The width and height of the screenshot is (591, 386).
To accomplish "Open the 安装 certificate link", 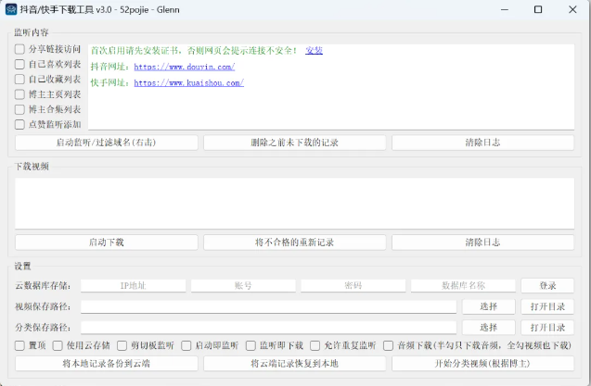I will pyautogui.click(x=314, y=50).
